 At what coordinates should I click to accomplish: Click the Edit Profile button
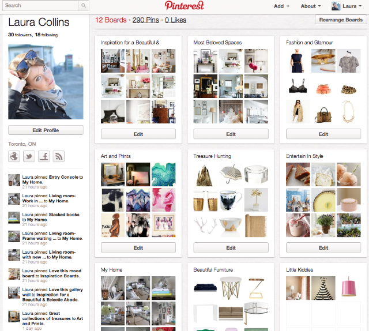click(46, 130)
